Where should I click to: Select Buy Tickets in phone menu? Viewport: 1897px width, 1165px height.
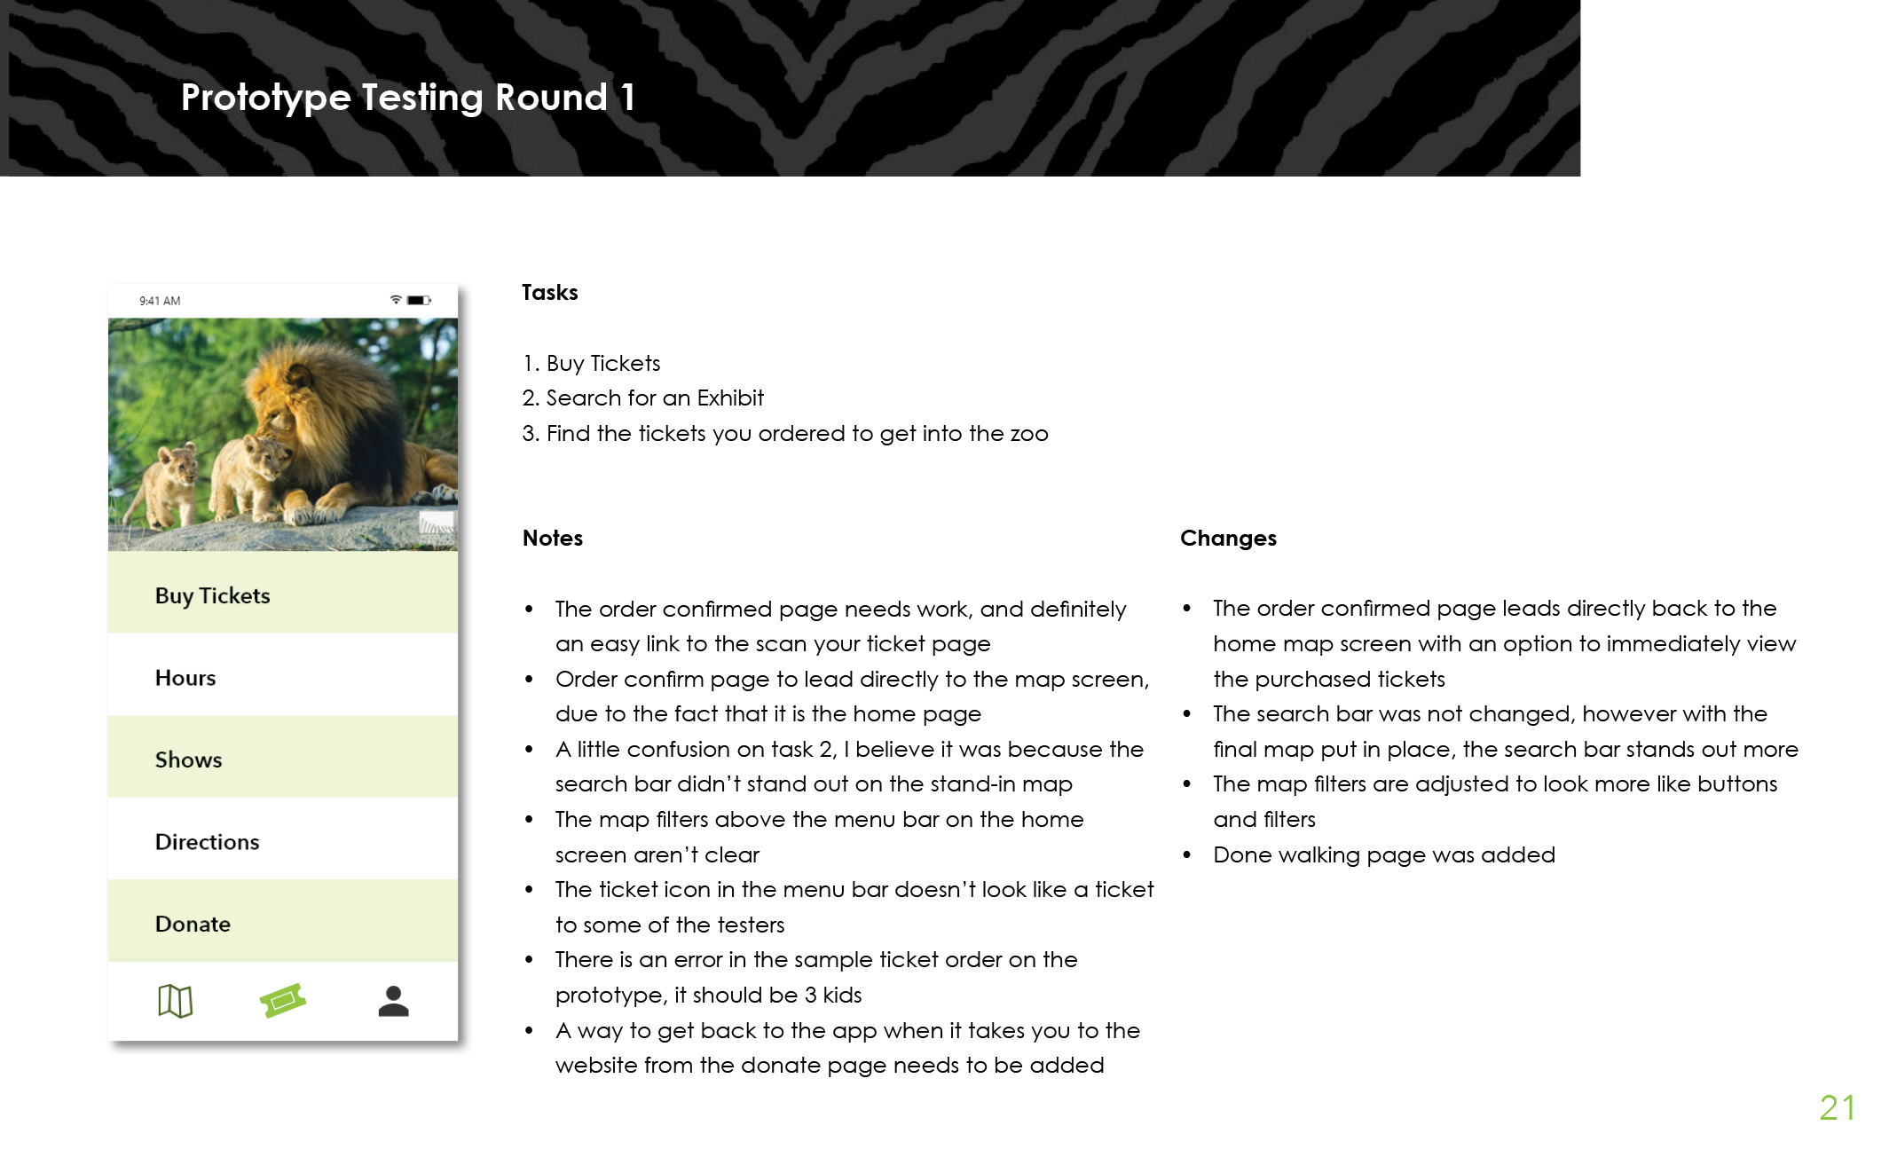[x=212, y=595]
